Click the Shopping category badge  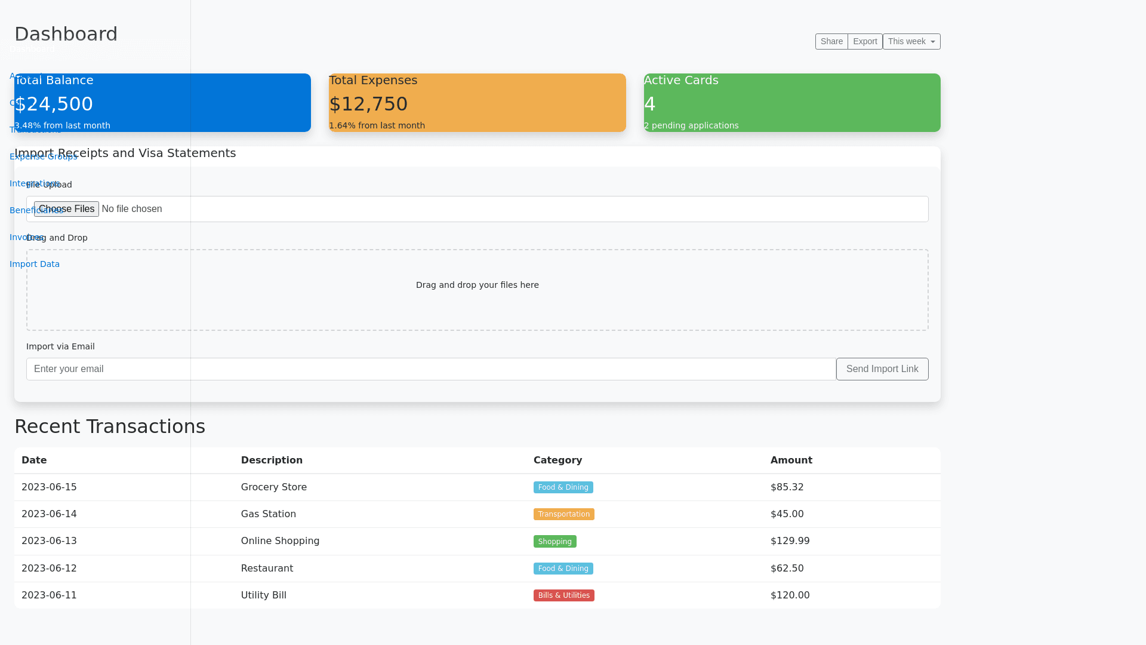pyautogui.click(x=554, y=542)
